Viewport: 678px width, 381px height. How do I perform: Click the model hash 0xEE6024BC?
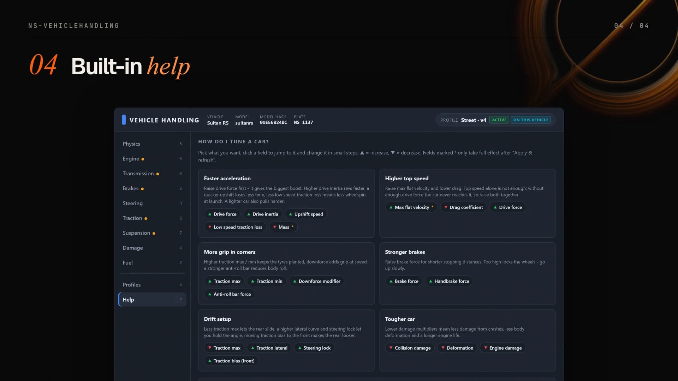click(x=273, y=122)
